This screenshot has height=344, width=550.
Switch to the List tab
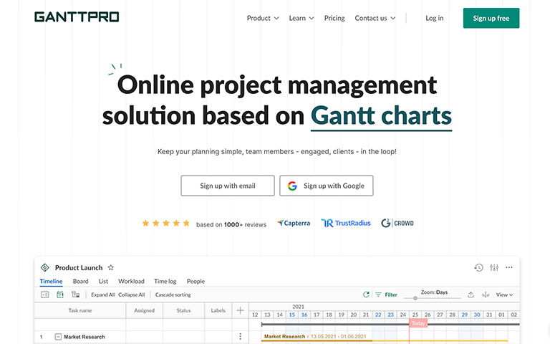pos(103,281)
